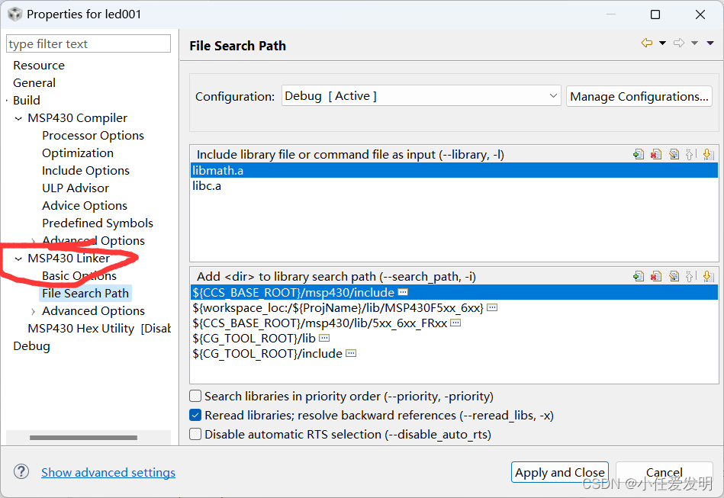Select General in the properties tree
This screenshot has width=724, height=498.
click(x=34, y=83)
